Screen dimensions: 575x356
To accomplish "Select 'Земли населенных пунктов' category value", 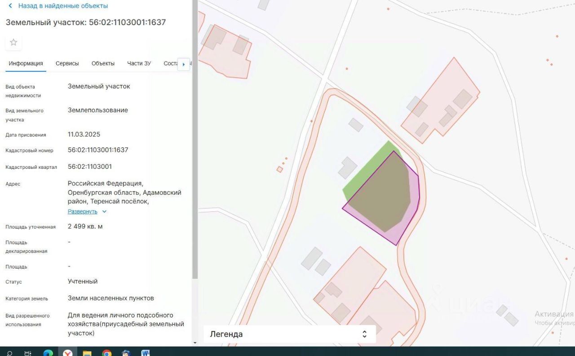I will 111,298.
